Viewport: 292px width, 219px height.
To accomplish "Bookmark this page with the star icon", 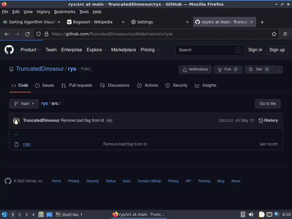I will [x=274, y=34].
